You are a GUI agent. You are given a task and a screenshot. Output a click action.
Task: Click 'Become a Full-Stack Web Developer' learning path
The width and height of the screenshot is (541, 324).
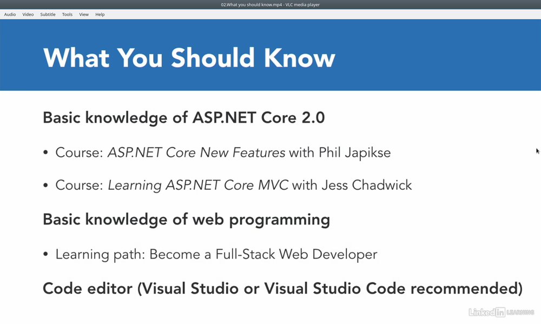click(263, 255)
